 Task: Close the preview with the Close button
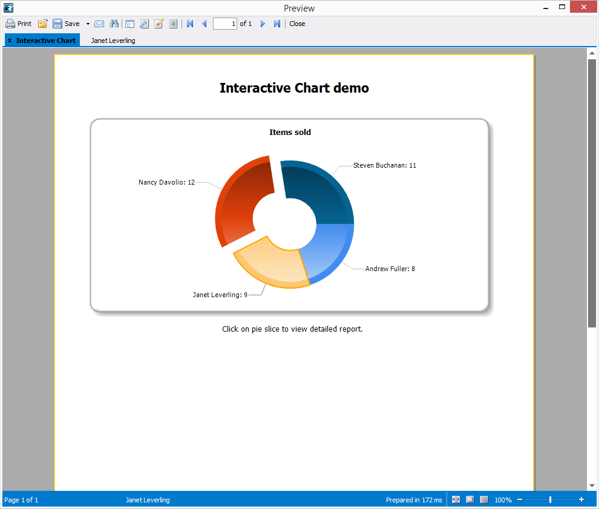click(296, 24)
